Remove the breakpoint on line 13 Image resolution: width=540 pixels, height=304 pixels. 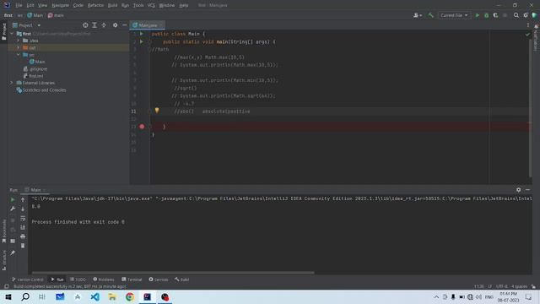[x=142, y=127]
